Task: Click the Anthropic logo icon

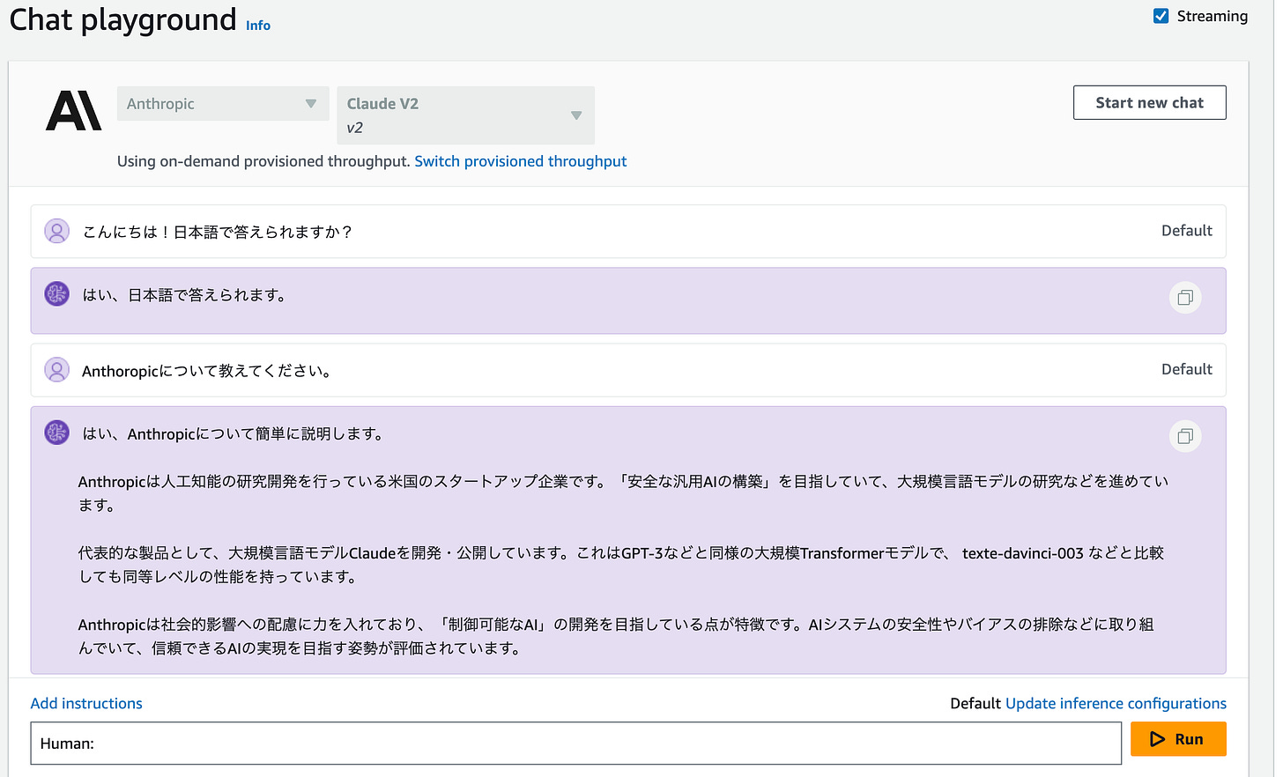Action: pyautogui.click(x=74, y=111)
